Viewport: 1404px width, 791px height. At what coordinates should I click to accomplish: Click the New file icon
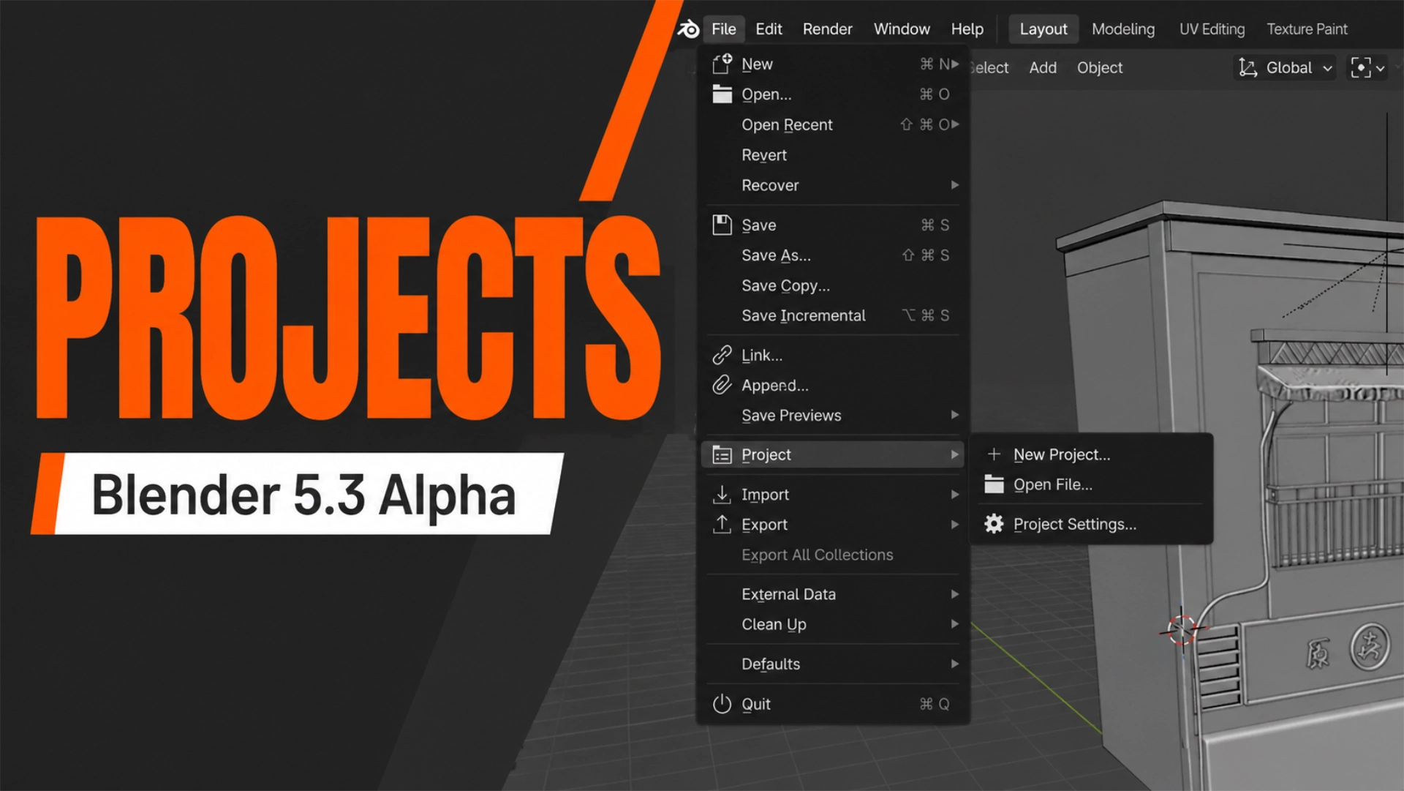(722, 64)
